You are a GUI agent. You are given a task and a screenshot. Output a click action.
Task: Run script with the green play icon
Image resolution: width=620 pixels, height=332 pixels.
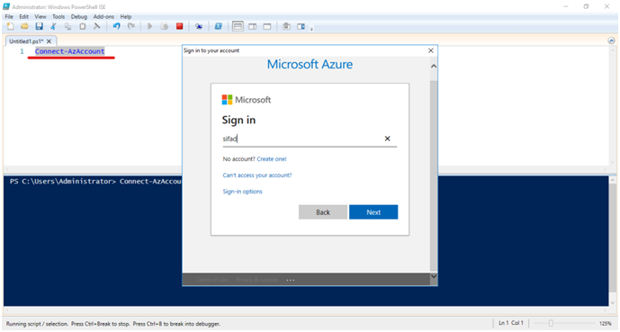[x=150, y=26]
